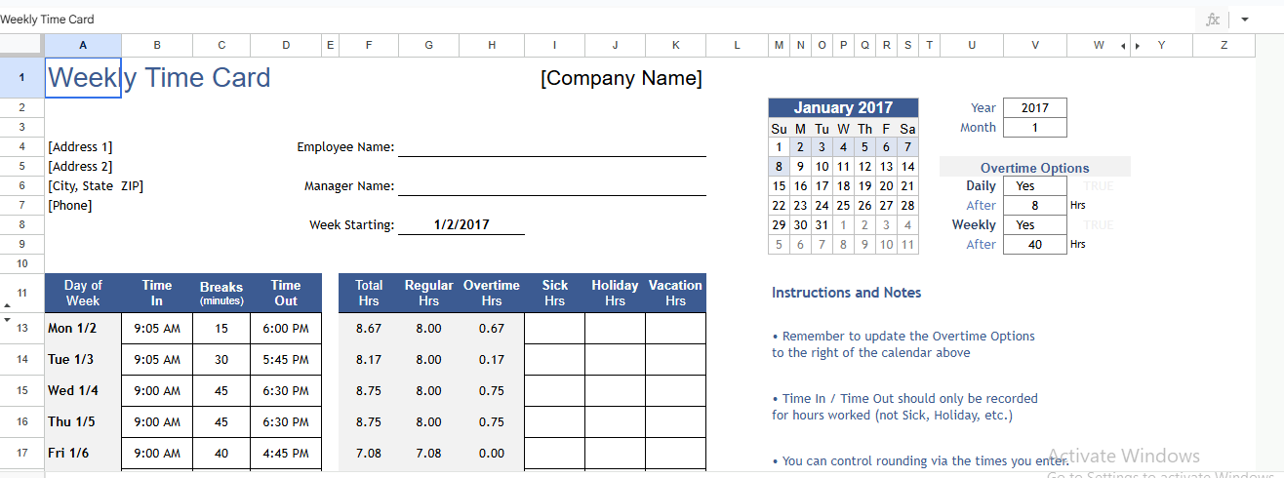The image size is (1284, 478).
Task: Click right arrow beside column Y header
Action: [x=1137, y=46]
